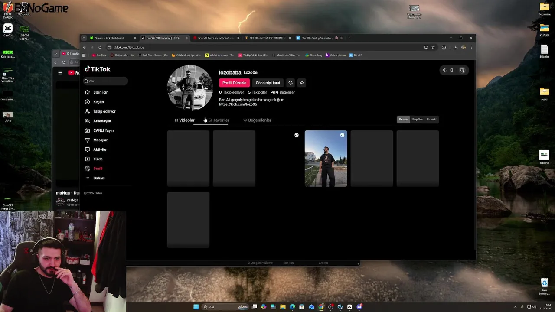Expand Dahası more options
The width and height of the screenshot is (555, 312).
[95, 178]
